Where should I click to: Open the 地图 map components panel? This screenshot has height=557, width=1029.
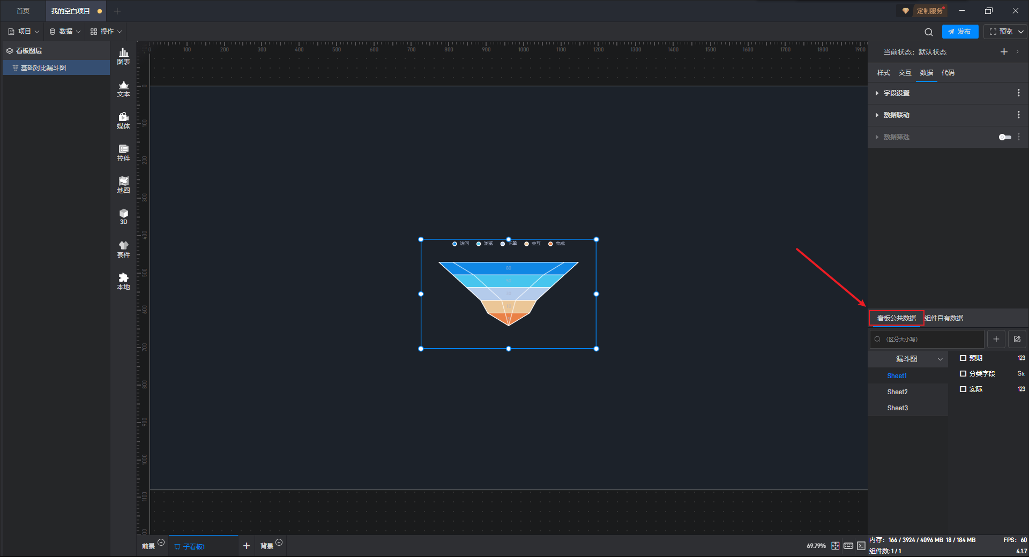click(123, 185)
